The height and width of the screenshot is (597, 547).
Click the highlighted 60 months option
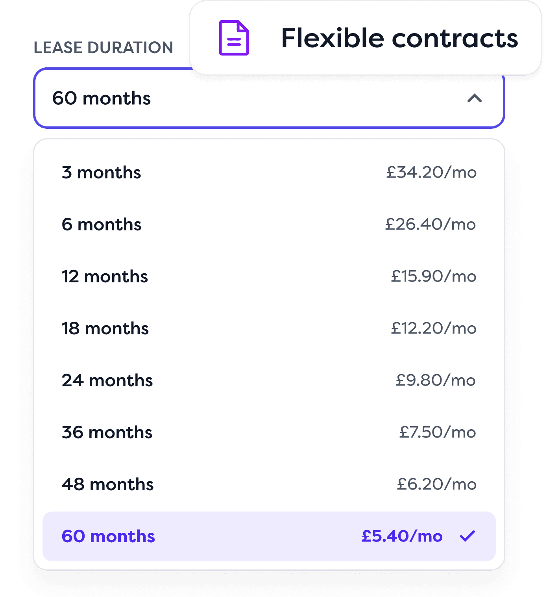(269, 536)
